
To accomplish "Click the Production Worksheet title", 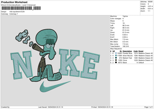I will point(14,2).
